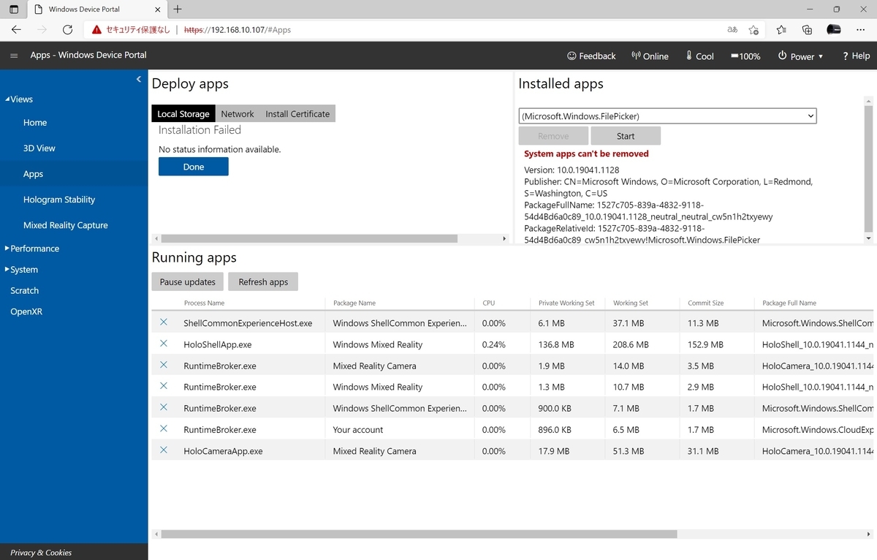Click the Online connection status indicator

[x=650, y=56]
